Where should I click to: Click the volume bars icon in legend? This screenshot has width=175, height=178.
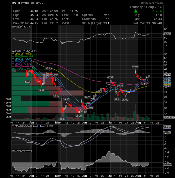[x=13, y=69]
